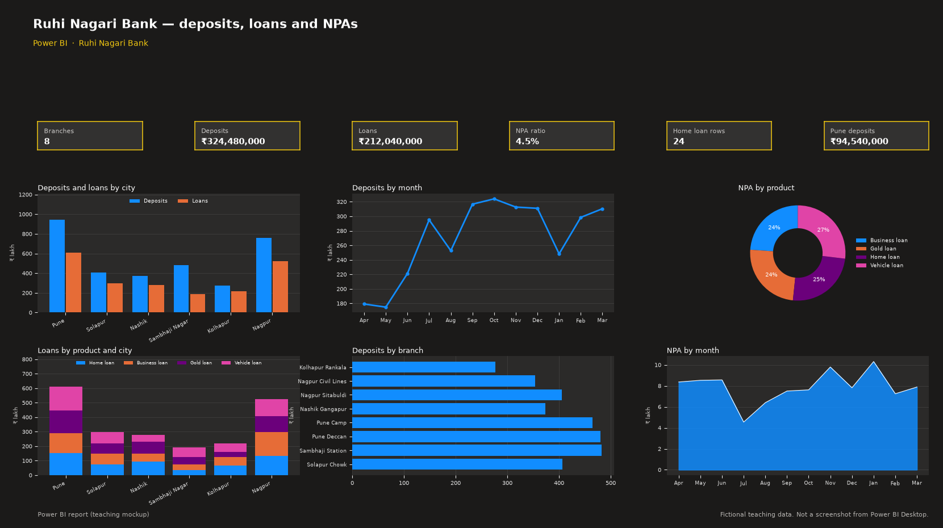Click the 'NPA by product' chart title
943x528 pixels.
click(x=766, y=188)
